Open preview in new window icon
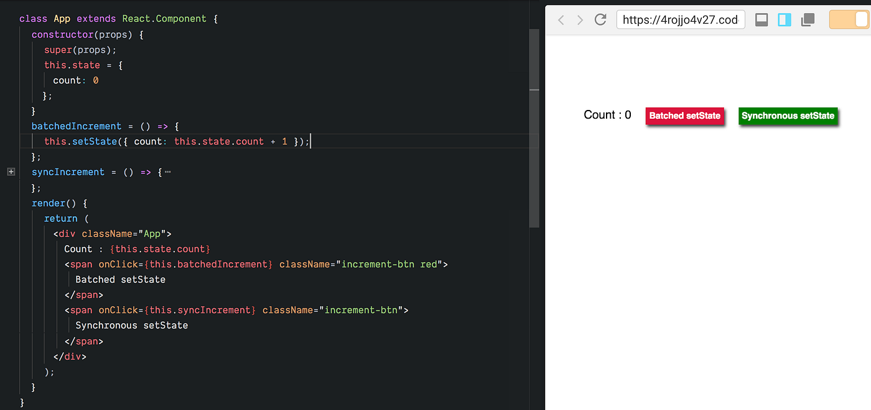The height and width of the screenshot is (410, 871). 808,20
